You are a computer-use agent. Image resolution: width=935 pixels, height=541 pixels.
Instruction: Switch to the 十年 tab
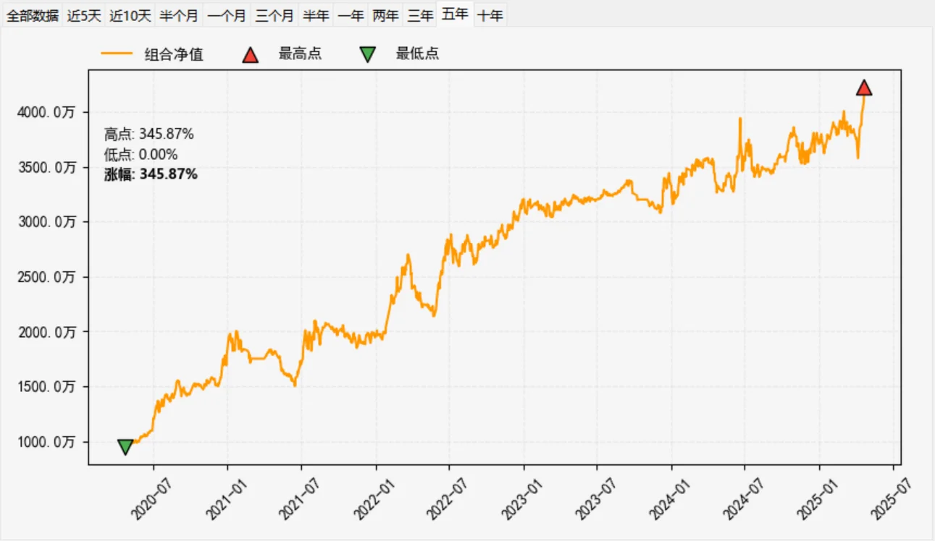point(490,15)
